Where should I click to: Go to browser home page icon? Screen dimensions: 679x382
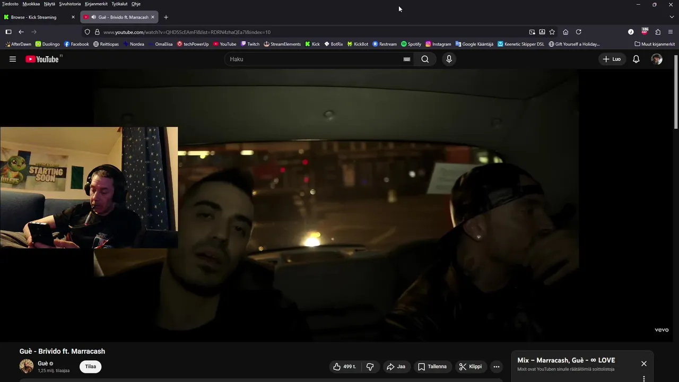point(565,32)
